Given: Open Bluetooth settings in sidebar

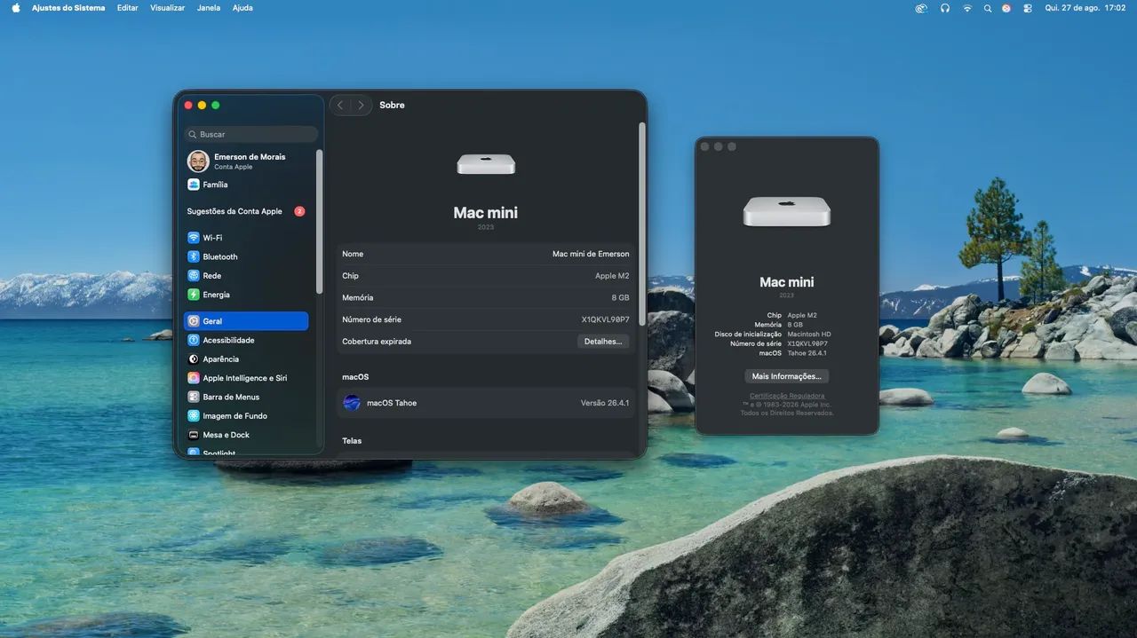Looking at the screenshot, I should [246, 256].
